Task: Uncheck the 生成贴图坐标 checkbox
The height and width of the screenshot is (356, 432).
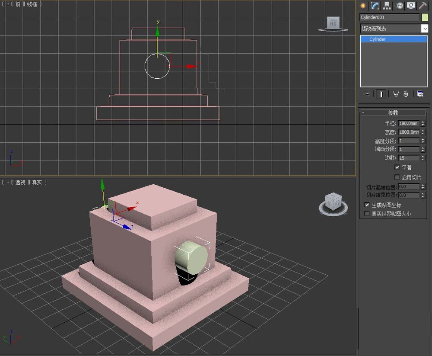Action: (367, 205)
